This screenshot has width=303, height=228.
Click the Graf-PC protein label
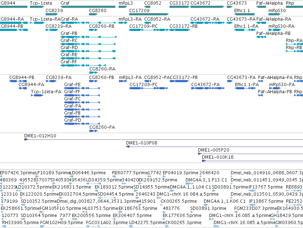[73, 99]
